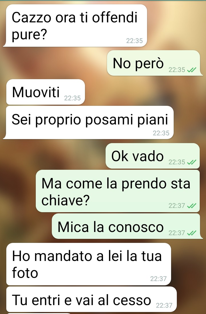Select the 'No però' sent message
The width and height of the screenshot is (206, 314).
point(154,63)
